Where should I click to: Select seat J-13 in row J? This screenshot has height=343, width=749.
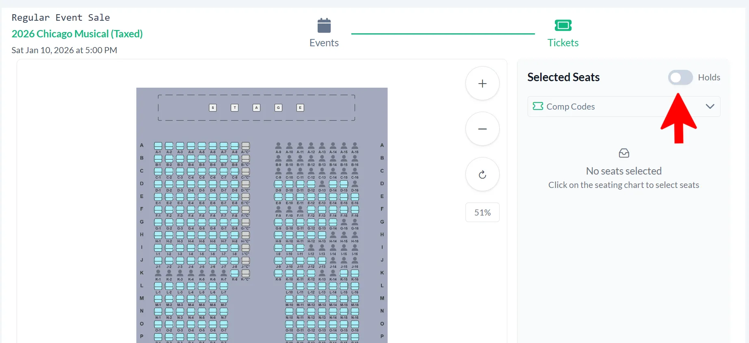[x=322, y=260]
